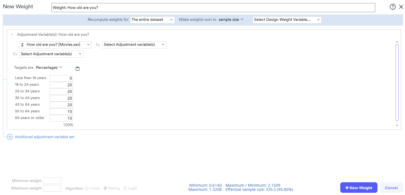Select the Raking algorithm radio button

pyautogui.click(x=105, y=188)
